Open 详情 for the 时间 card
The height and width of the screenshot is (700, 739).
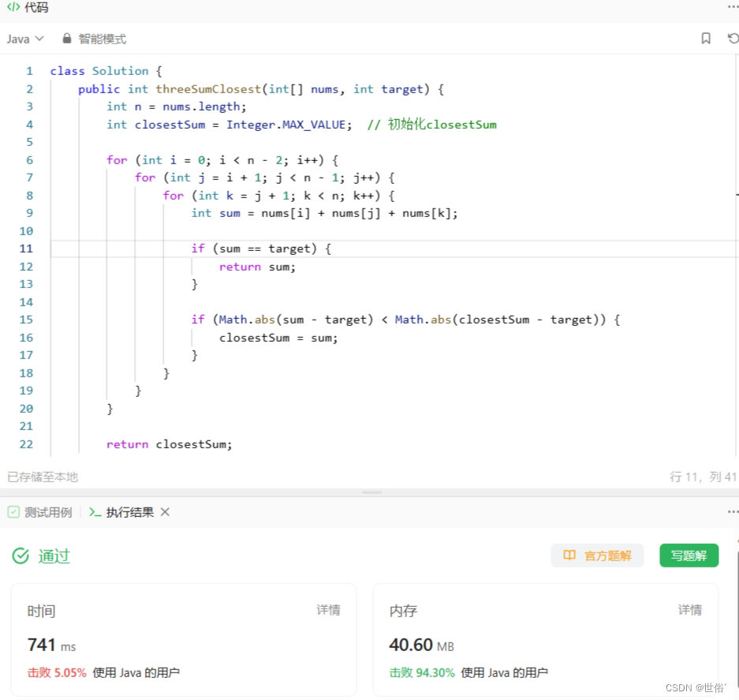[x=329, y=610]
